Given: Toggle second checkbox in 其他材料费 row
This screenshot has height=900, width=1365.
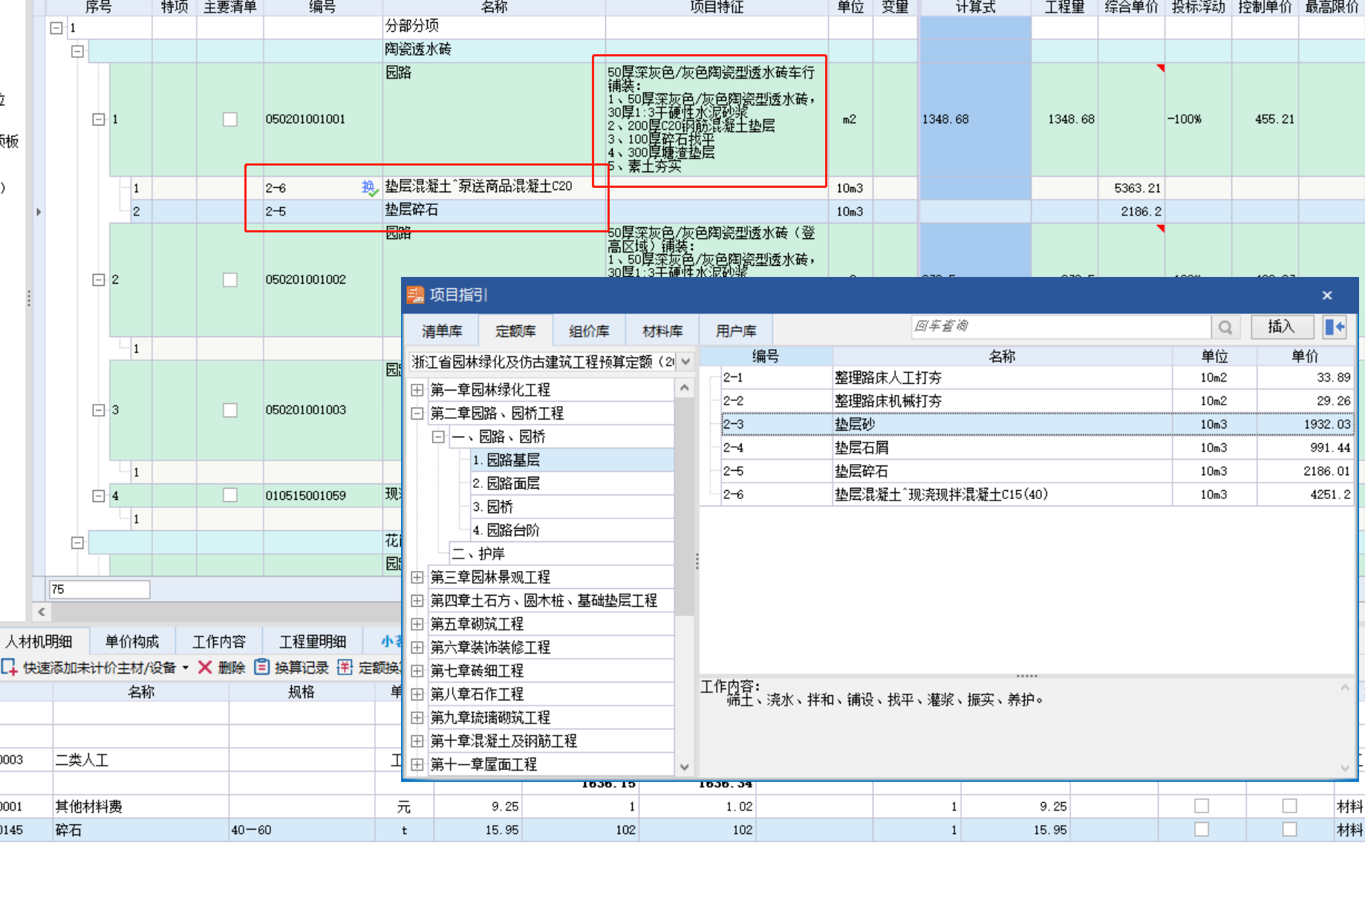Looking at the screenshot, I should [1290, 806].
